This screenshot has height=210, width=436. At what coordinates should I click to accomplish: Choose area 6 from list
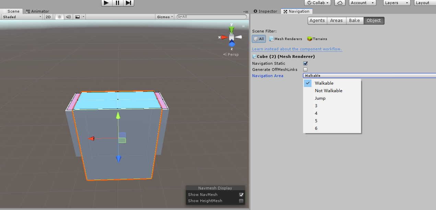(x=332, y=128)
